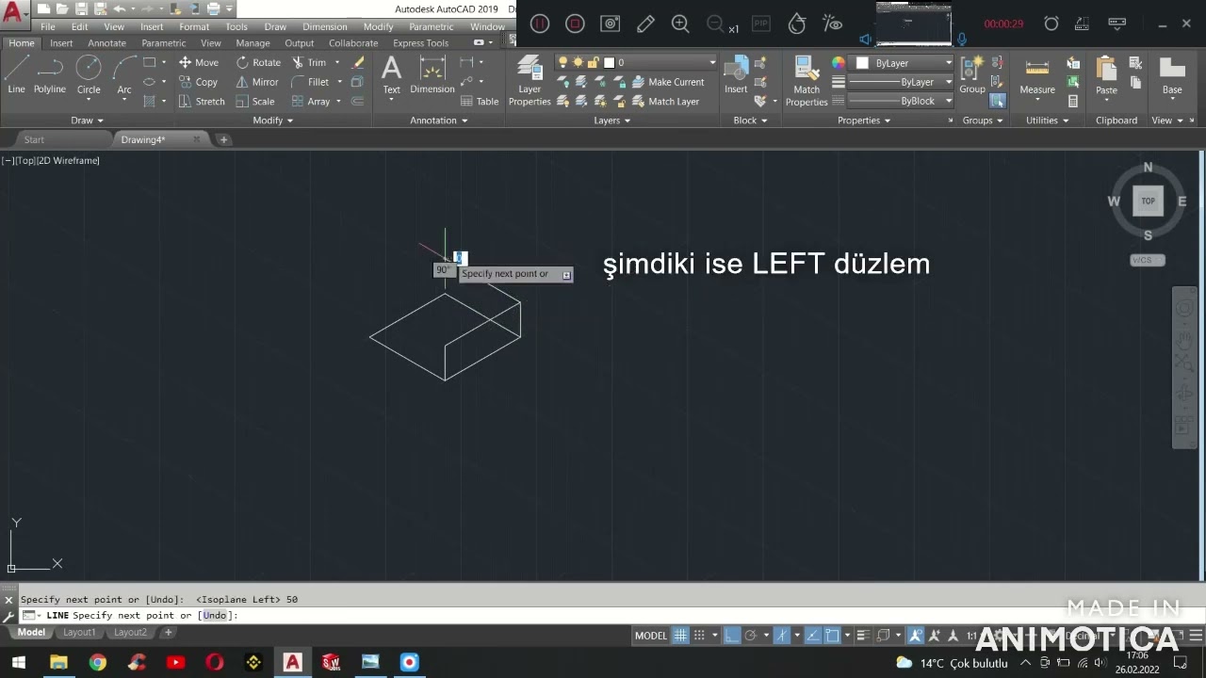This screenshot has height=678, width=1206.
Task: Select the Arc tool
Action: [124, 75]
